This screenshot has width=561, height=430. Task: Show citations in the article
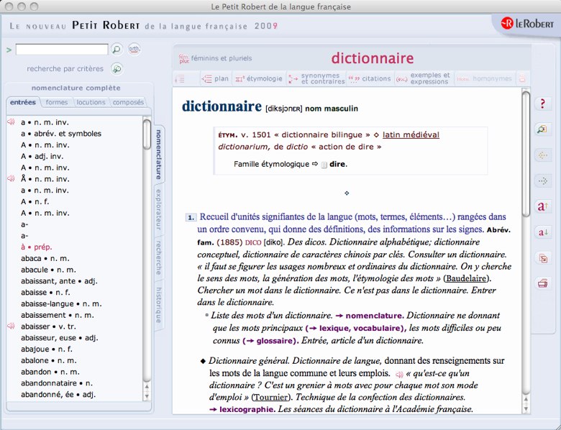pyautogui.click(x=370, y=78)
